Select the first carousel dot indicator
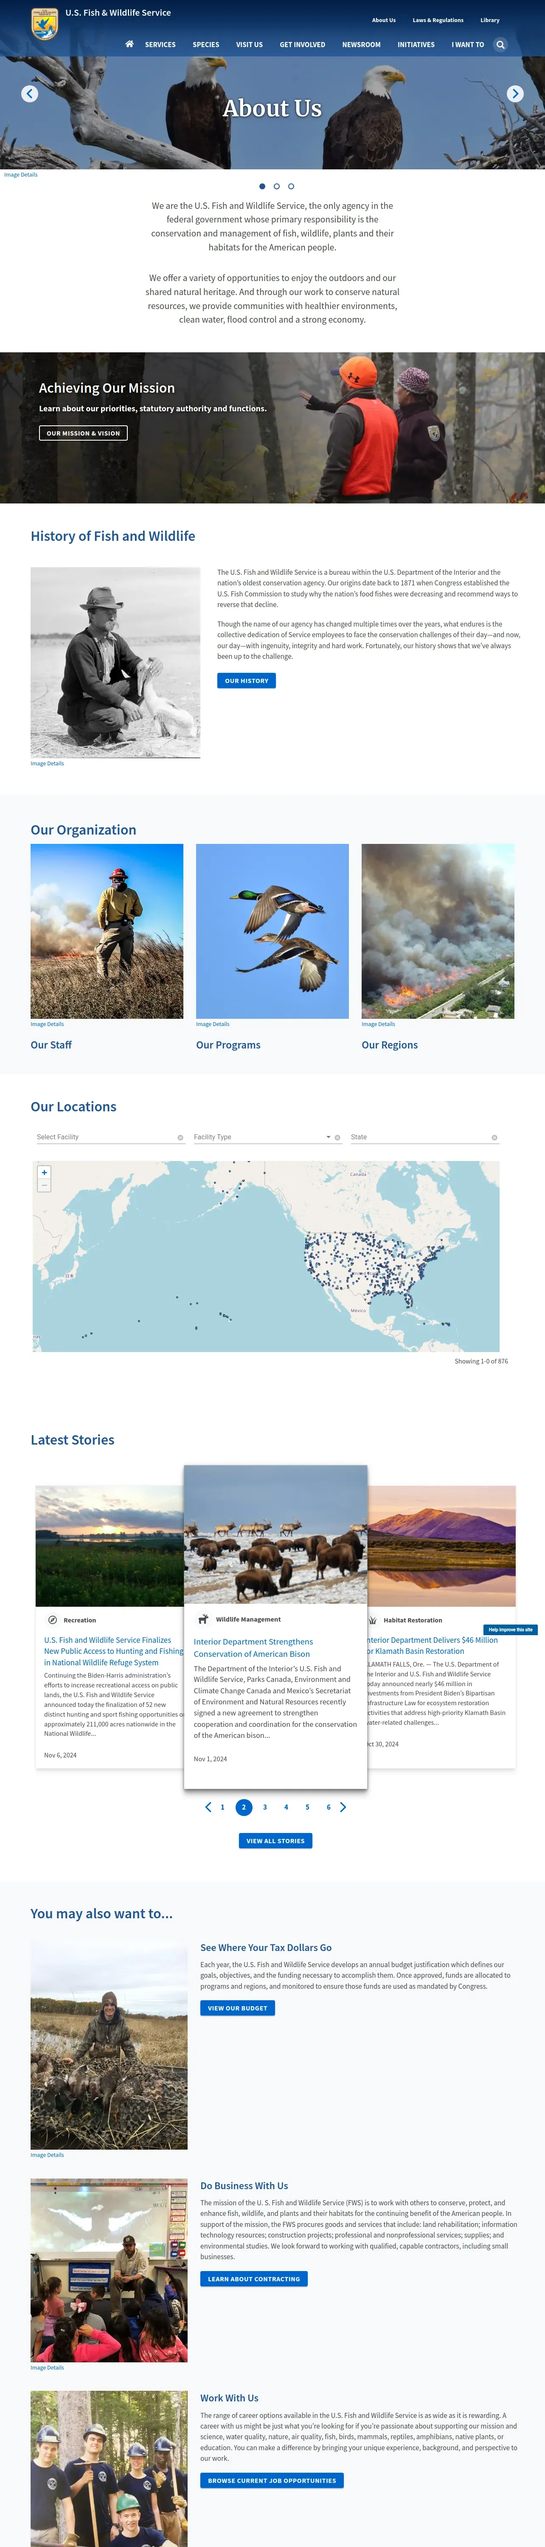545x2547 pixels. pyautogui.click(x=262, y=186)
